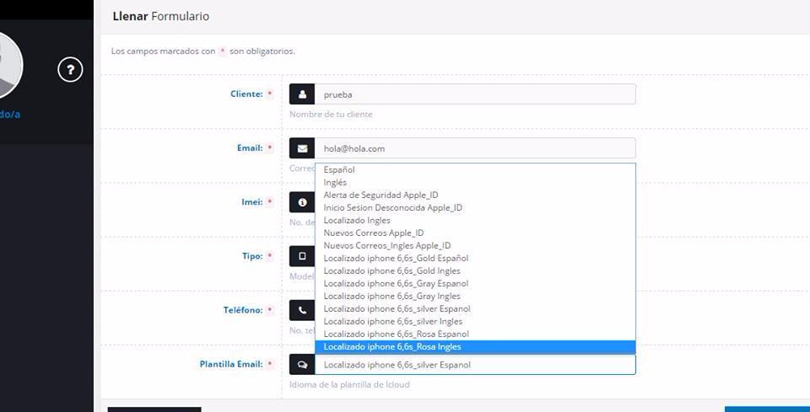Pick Nuevos Correos Apple_ID option
This screenshot has height=412, width=810.
tap(475, 233)
